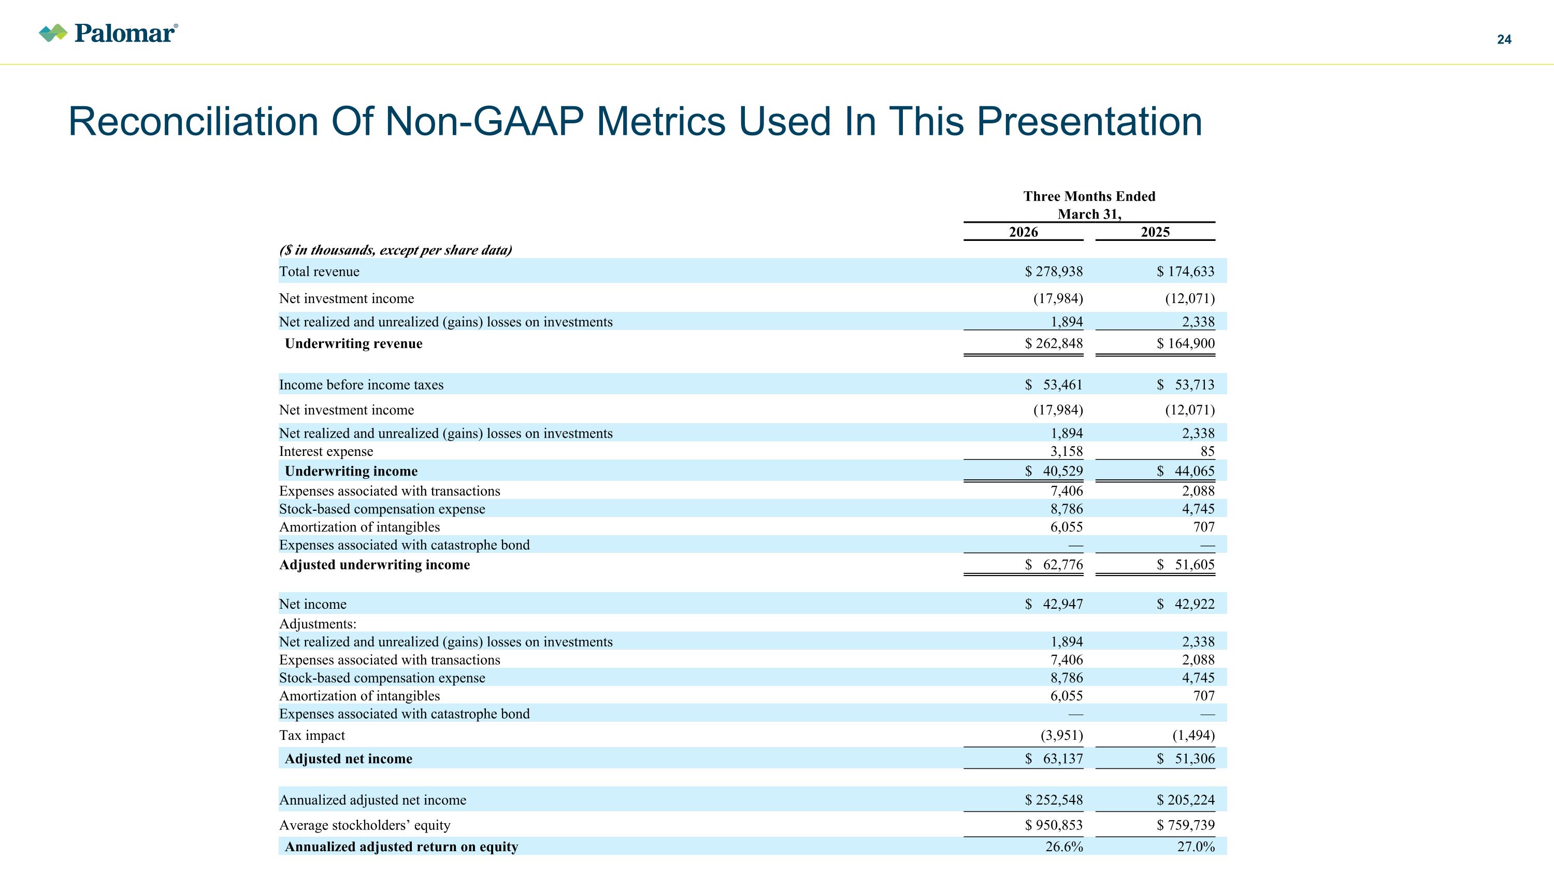Select the 2026 column header

point(1023,232)
